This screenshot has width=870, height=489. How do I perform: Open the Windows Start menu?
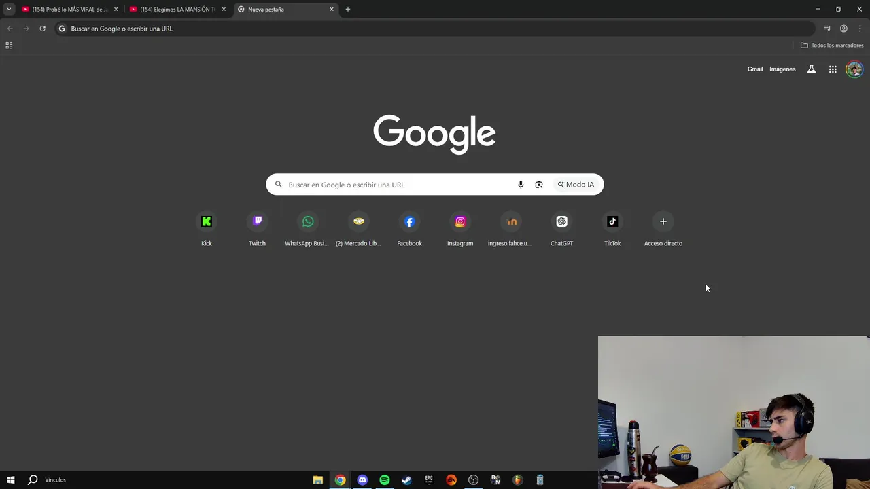point(10,480)
